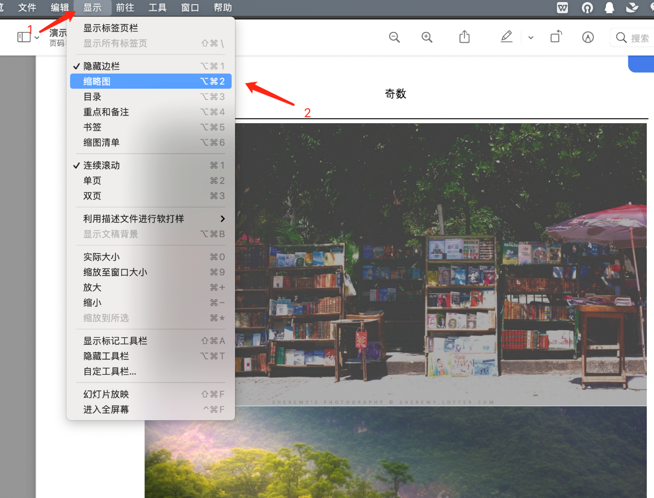Click the circled pen markup icon
This screenshot has height=498, width=654.
click(588, 37)
